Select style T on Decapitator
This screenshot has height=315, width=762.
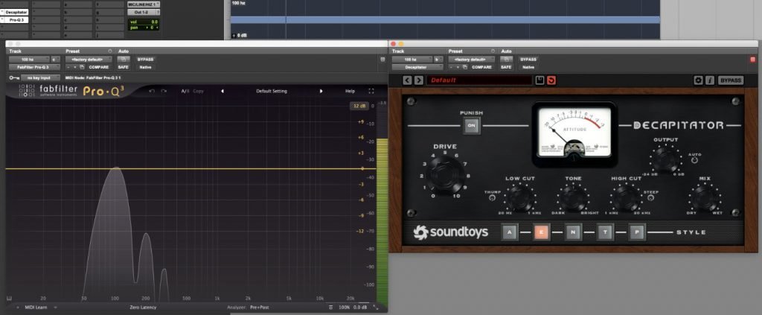[x=605, y=232]
